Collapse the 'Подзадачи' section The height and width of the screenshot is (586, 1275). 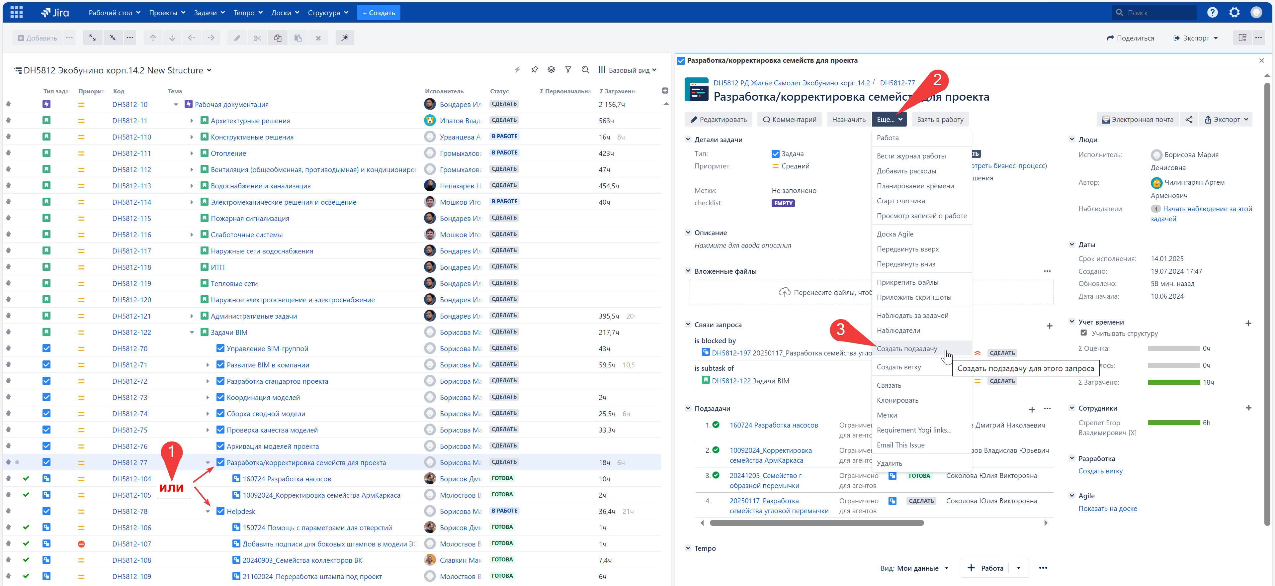(688, 408)
